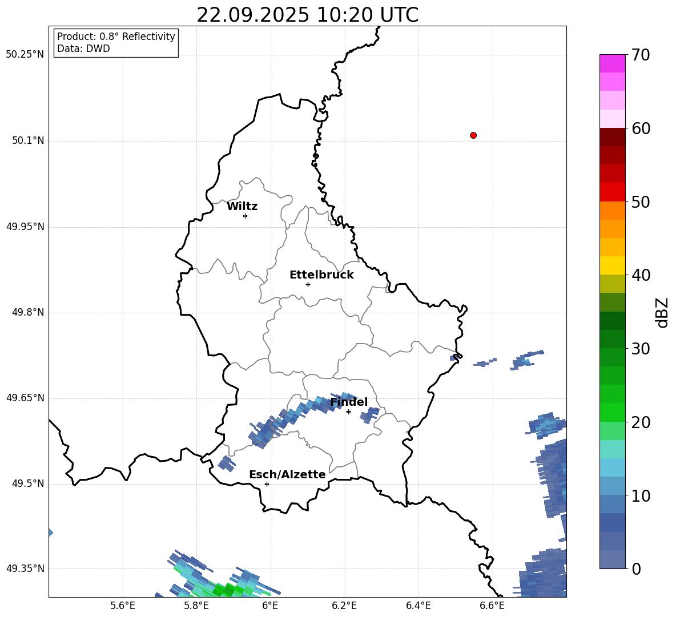The height and width of the screenshot is (617, 676).
Task: Click the 10 value on colorbar
Action: click(641, 495)
